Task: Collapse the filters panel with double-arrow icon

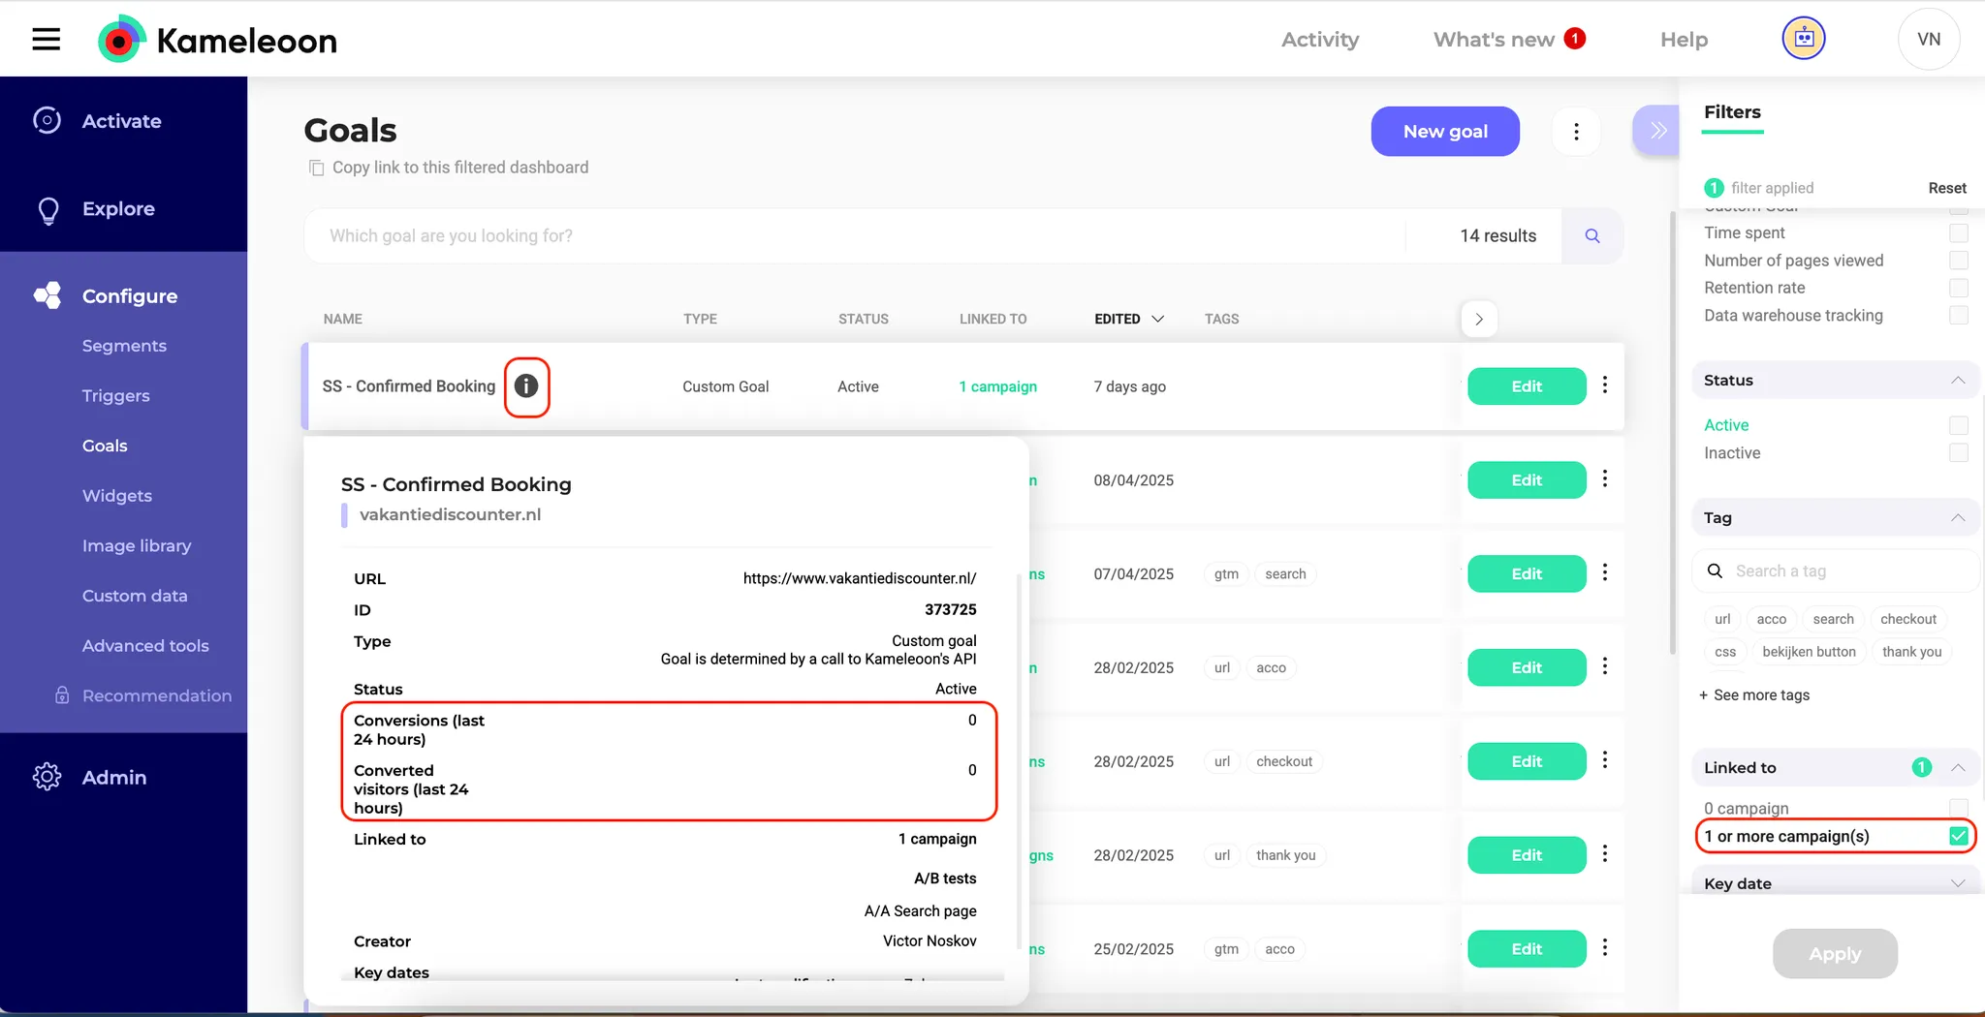Action: click(1657, 131)
